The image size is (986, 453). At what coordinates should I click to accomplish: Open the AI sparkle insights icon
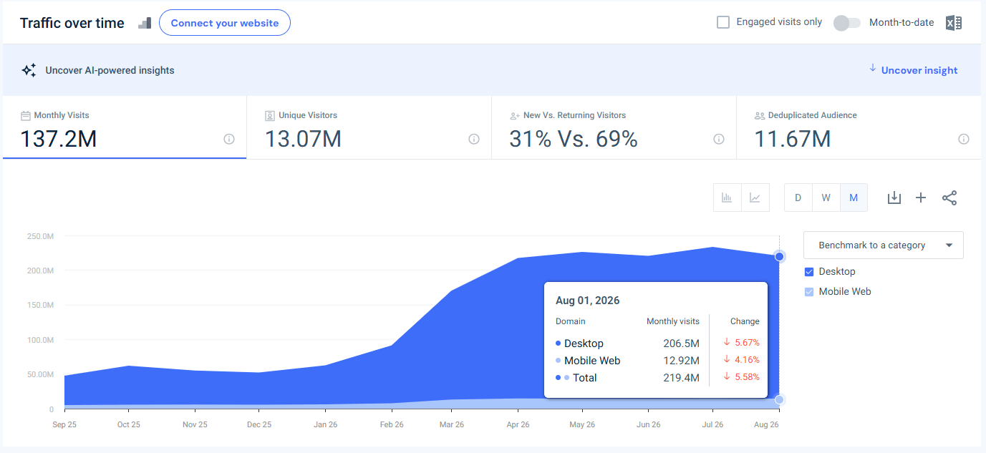pos(29,70)
